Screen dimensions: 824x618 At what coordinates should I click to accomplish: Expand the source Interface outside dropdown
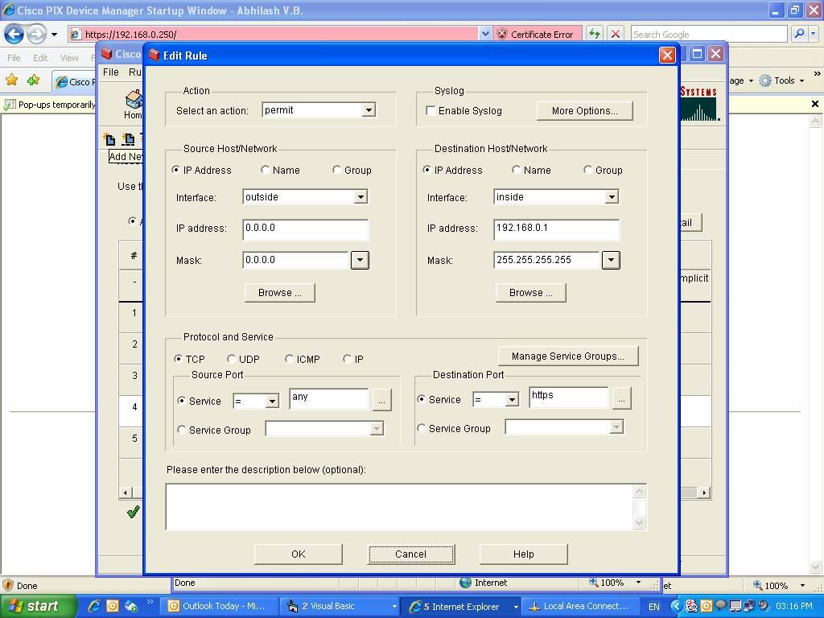(360, 197)
